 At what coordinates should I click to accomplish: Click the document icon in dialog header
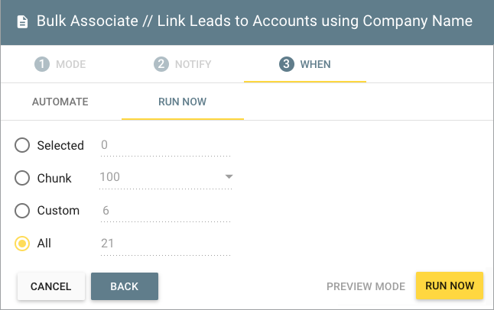click(x=22, y=21)
